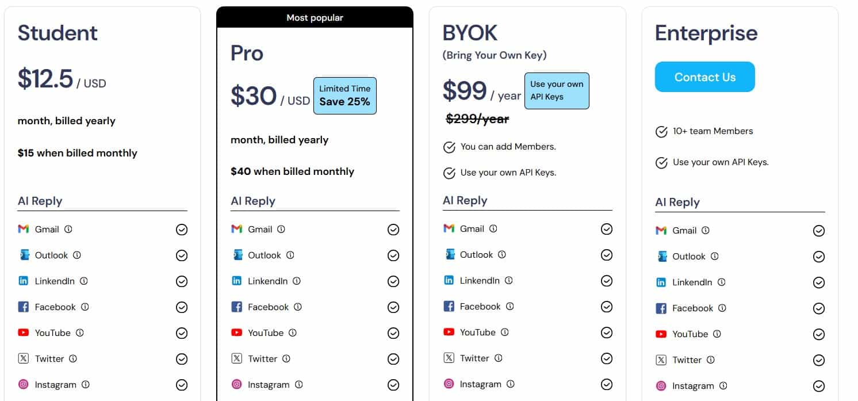This screenshot has height=401, width=858.
Task: Click the YouTube icon in the Pro plan
Action: point(238,333)
